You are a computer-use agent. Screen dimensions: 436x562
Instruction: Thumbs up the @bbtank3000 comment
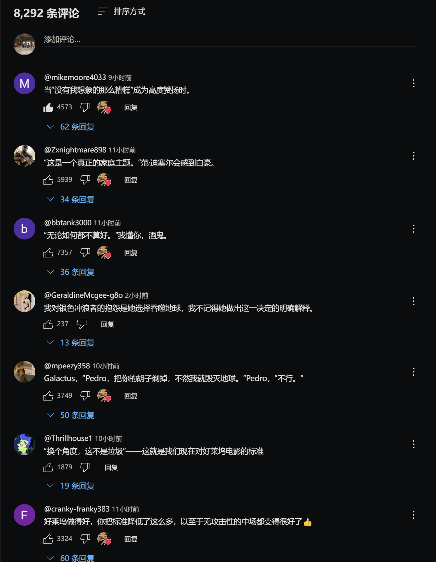pos(48,253)
